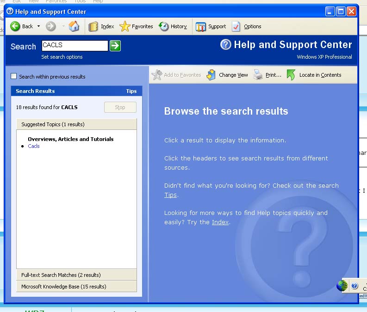Click the Search text input field

pyautogui.click(x=75, y=45)
